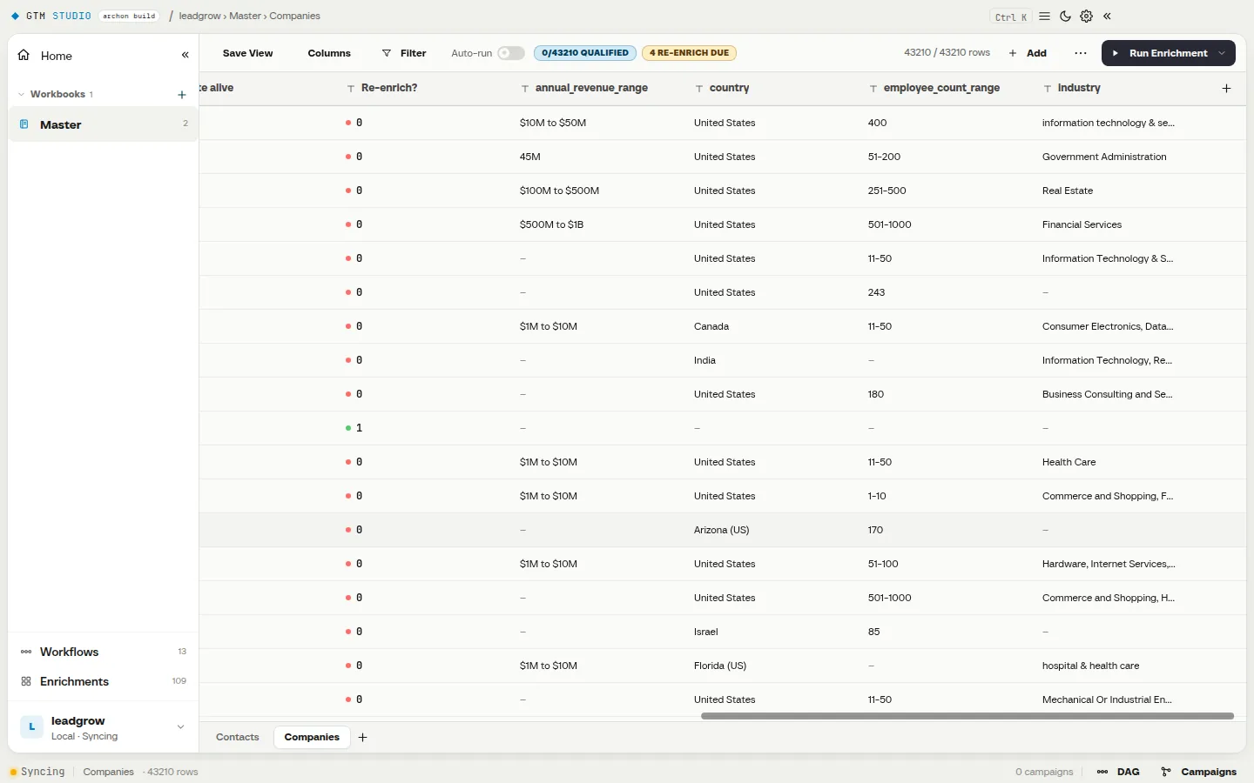Collapse the sidebar with the double-chevron icon
This screenshot has width=1254, height=783.
[x=185, y=55]
